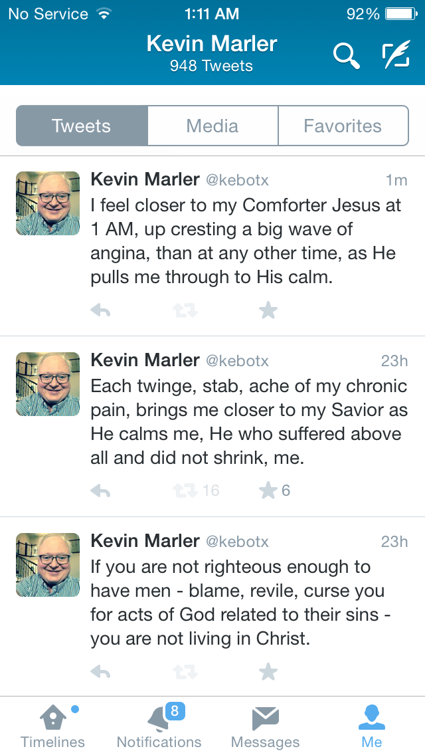The width and height of the screenshot is (425, 755).
Task: Retweet the Comforter Jesus tweet
Action: point(185,310)
